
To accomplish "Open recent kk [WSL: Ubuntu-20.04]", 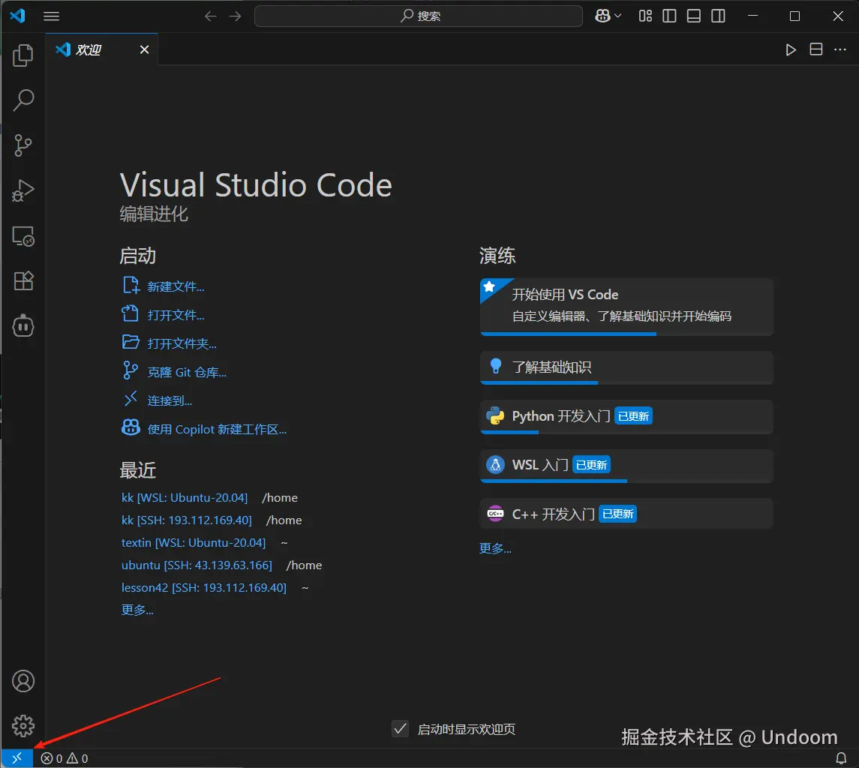I will pos(185,497).
